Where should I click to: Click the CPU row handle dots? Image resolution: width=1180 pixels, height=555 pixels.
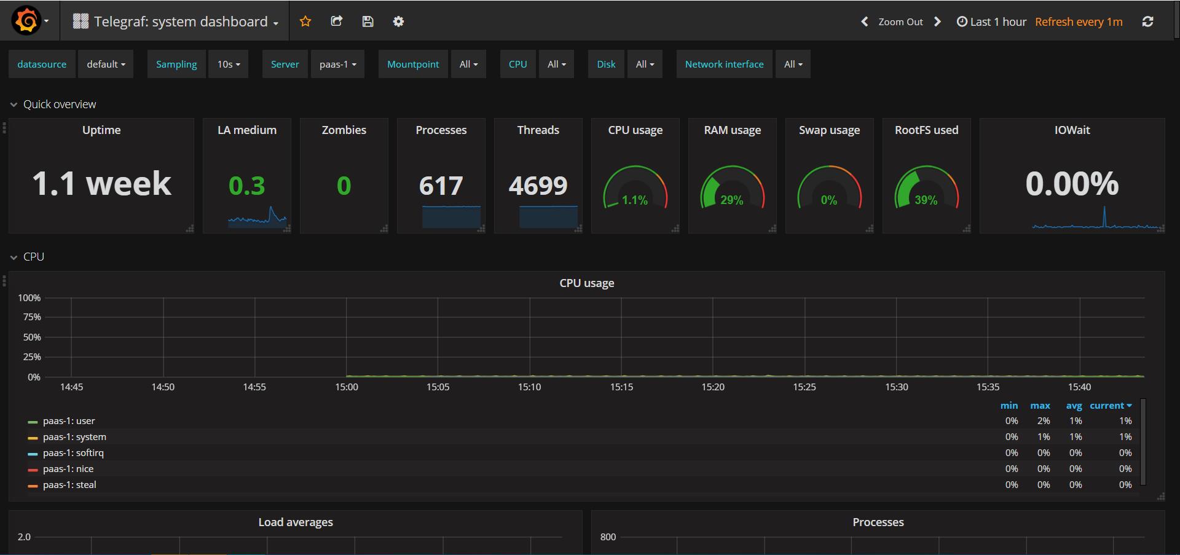4,281
